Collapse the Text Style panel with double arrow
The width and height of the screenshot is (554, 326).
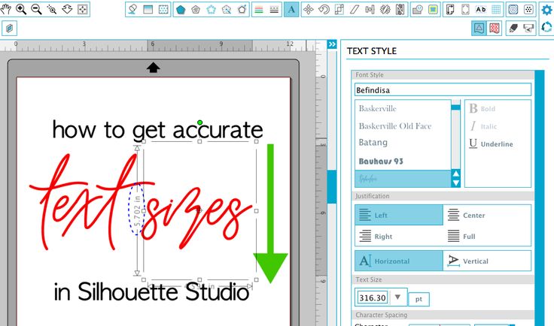332,44
